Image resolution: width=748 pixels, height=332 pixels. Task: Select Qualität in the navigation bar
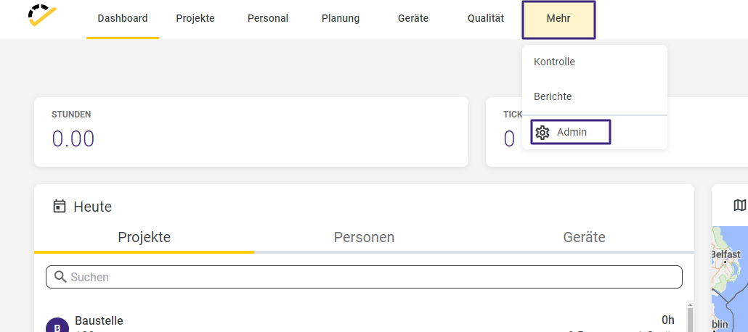pyautogui.click(x=486, y=19)
